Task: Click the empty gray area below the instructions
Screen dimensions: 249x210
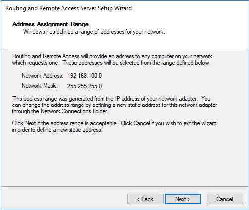Action: point(124,158)
